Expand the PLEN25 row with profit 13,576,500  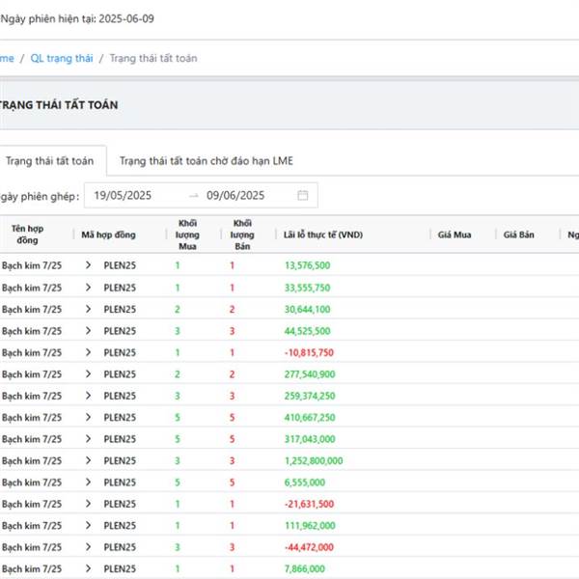pos(88,264)
